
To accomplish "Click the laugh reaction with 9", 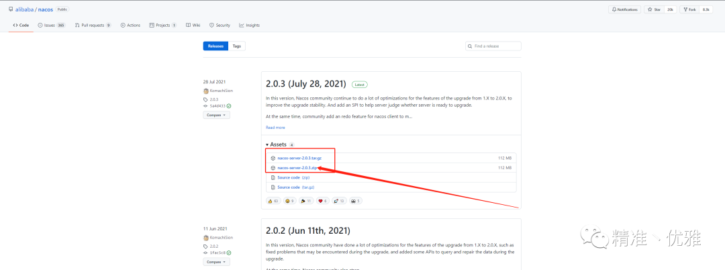I will coord(289,201).
